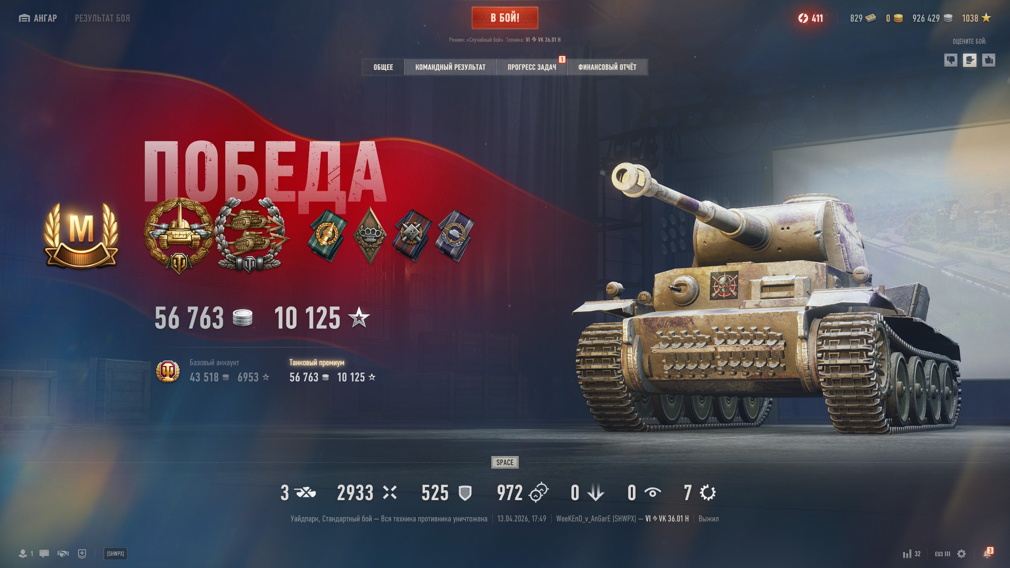Rate the battle with thumbs up
This screenshot has width=1010, height=568.
(x=988, y=60)
